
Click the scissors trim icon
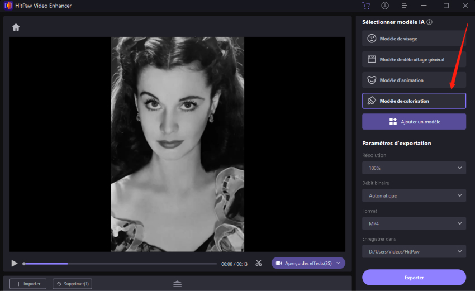(259, 263)
